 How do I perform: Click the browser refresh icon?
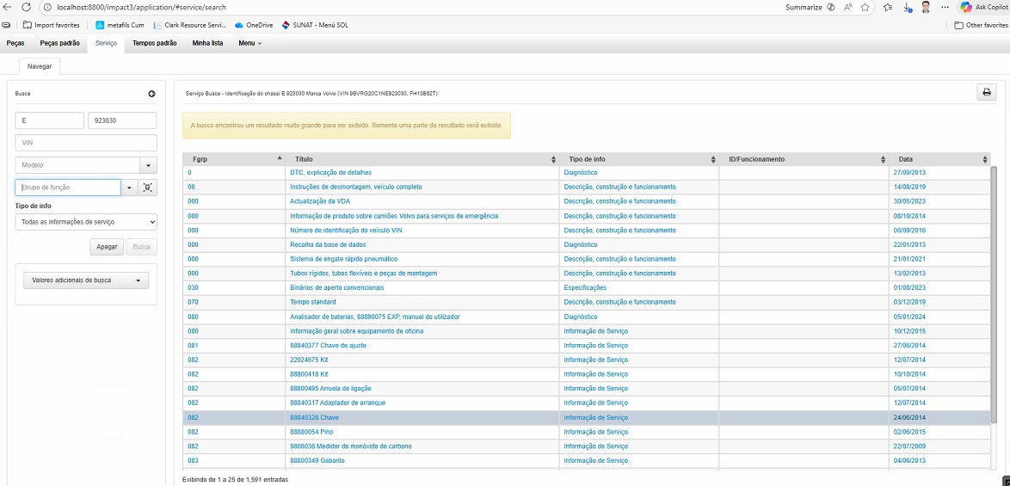click(26, 7)
